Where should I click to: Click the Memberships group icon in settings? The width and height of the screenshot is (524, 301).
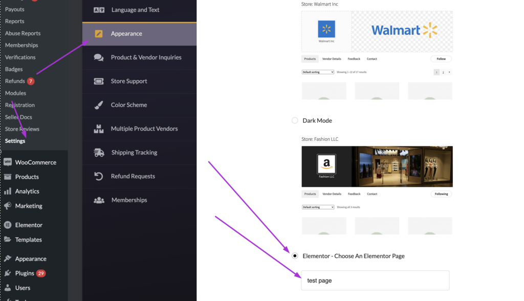click(x=99, y=200)
